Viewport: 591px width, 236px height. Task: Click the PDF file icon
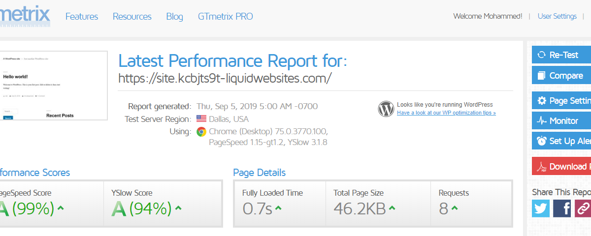pyautogui.click(x=542, y=167)
